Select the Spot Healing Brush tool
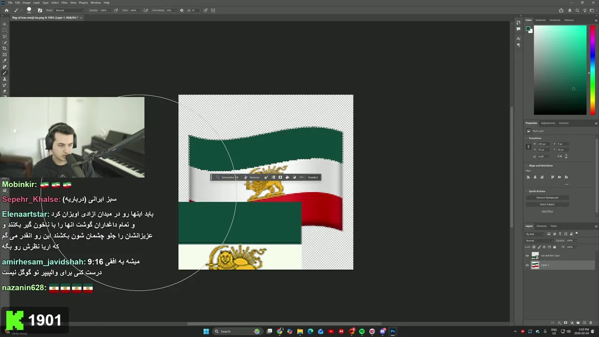This screenshot has height=337, width=599. pos(5,67)
